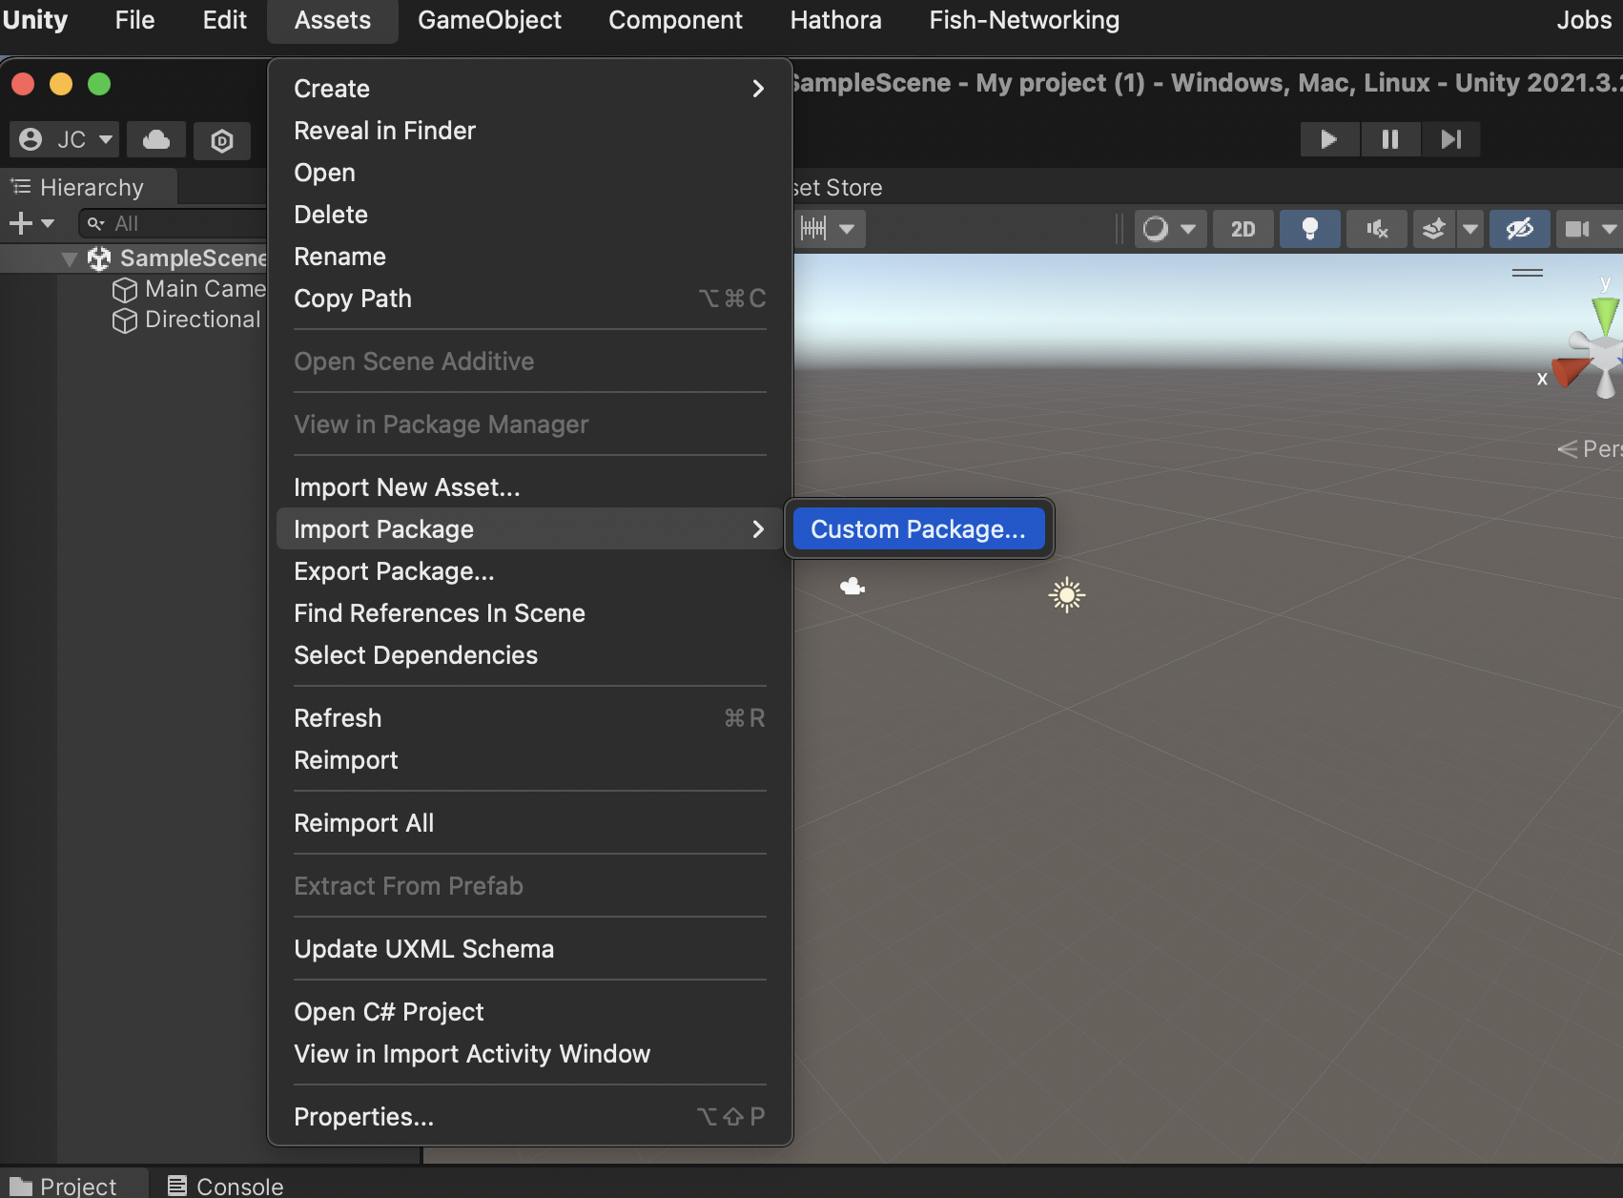Choose Refresh menu item

pos(530,718)
